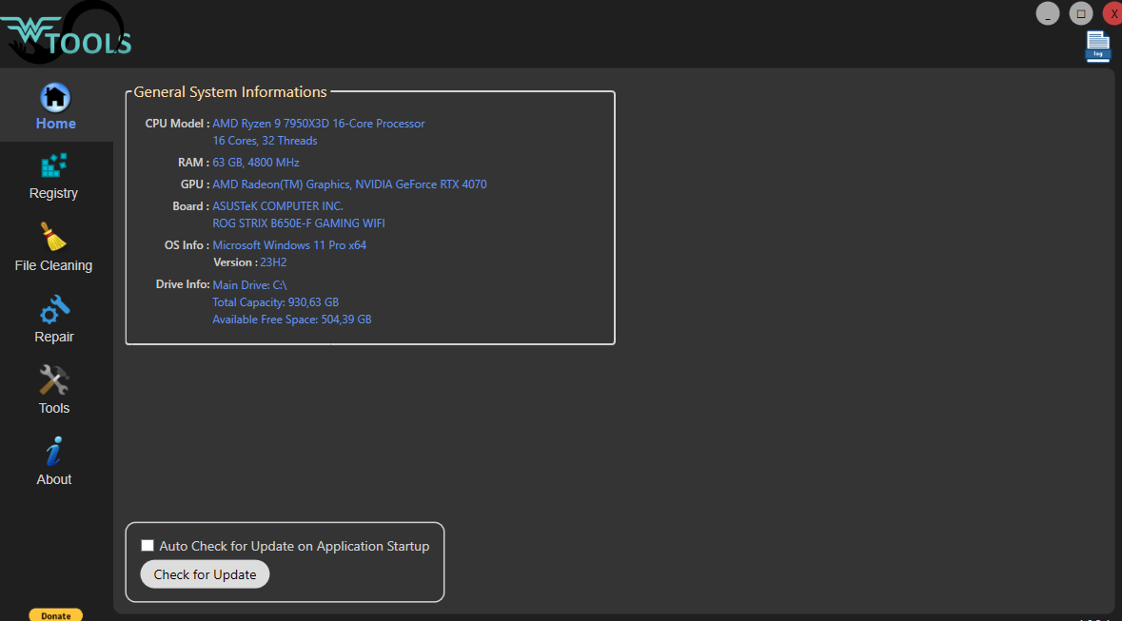The height and width of the screenshot is (621, 1122).
Task: Click the General System Informations heading
Action: pyautogui.click(x=230, y=92)
